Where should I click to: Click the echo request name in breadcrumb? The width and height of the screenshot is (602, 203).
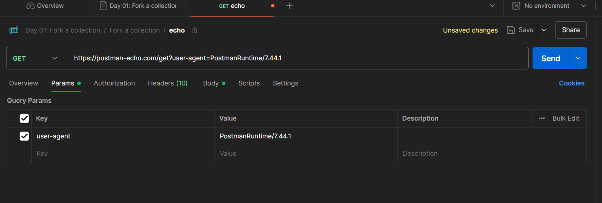pyautogui.click(x=177, y=30)
